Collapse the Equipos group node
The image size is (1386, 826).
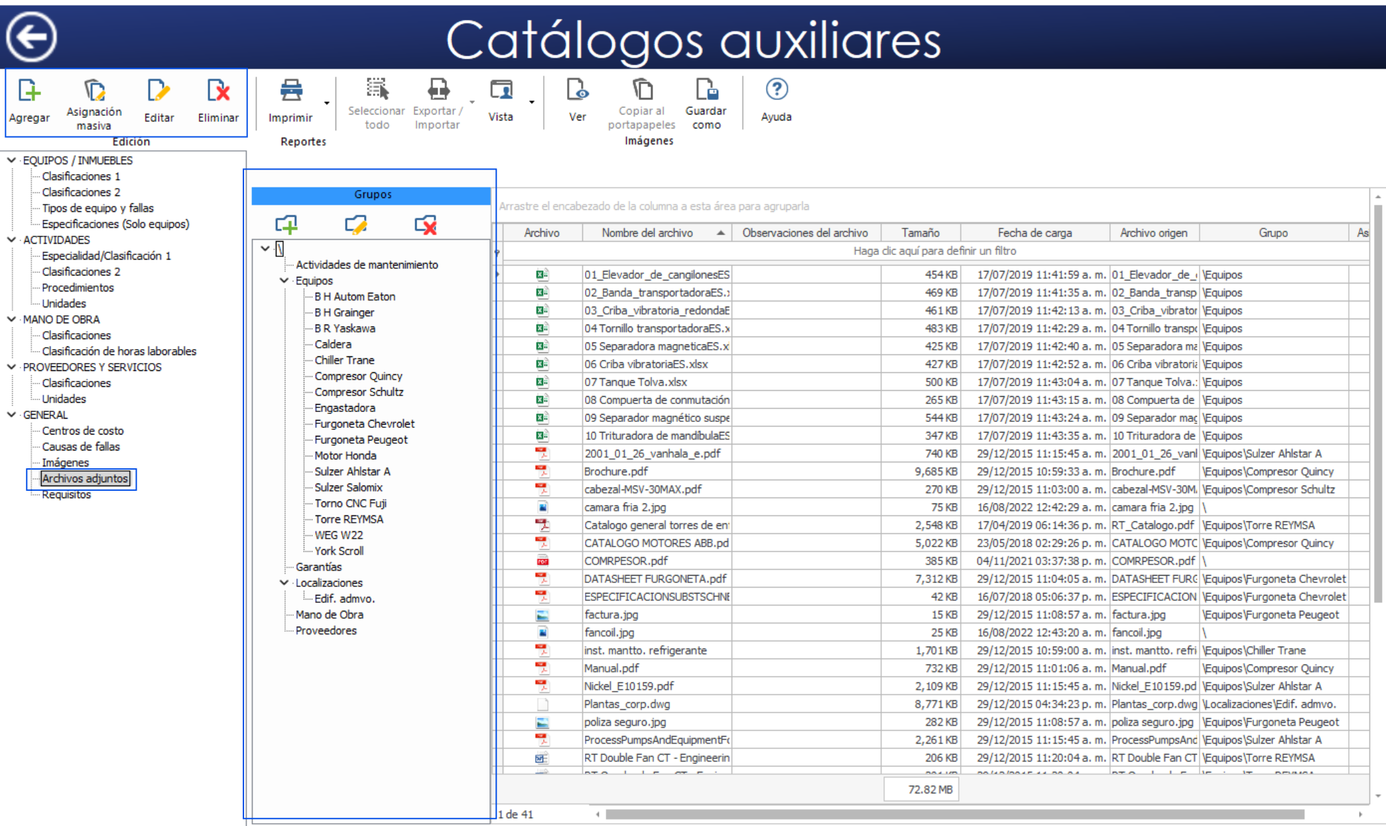point(284,281)
